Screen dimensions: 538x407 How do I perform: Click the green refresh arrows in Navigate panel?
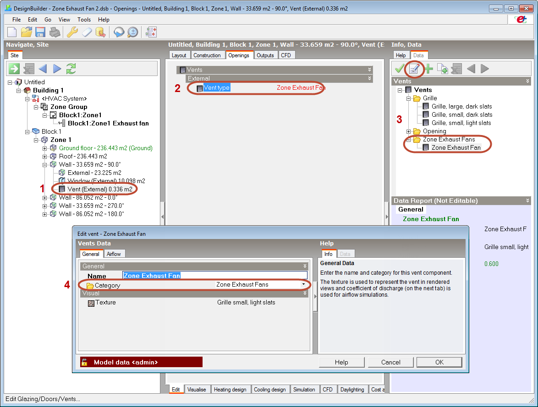71,69
